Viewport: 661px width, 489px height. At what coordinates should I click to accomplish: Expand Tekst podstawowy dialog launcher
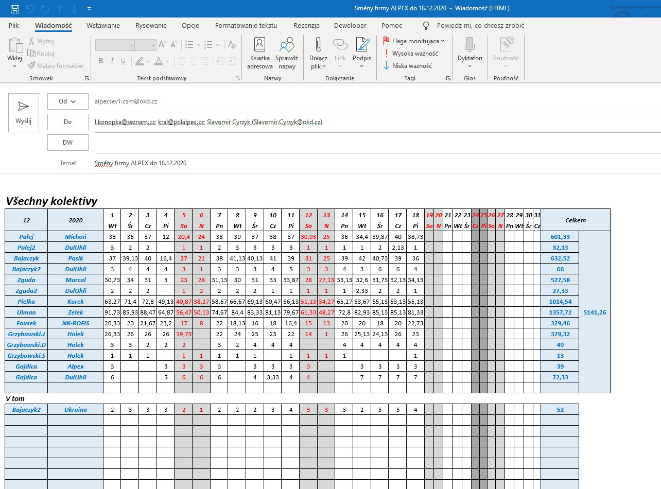click(238, 78)
